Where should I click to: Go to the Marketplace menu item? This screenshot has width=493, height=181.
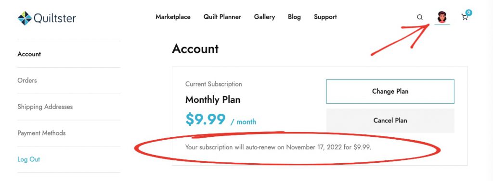(x=173, y=17)
